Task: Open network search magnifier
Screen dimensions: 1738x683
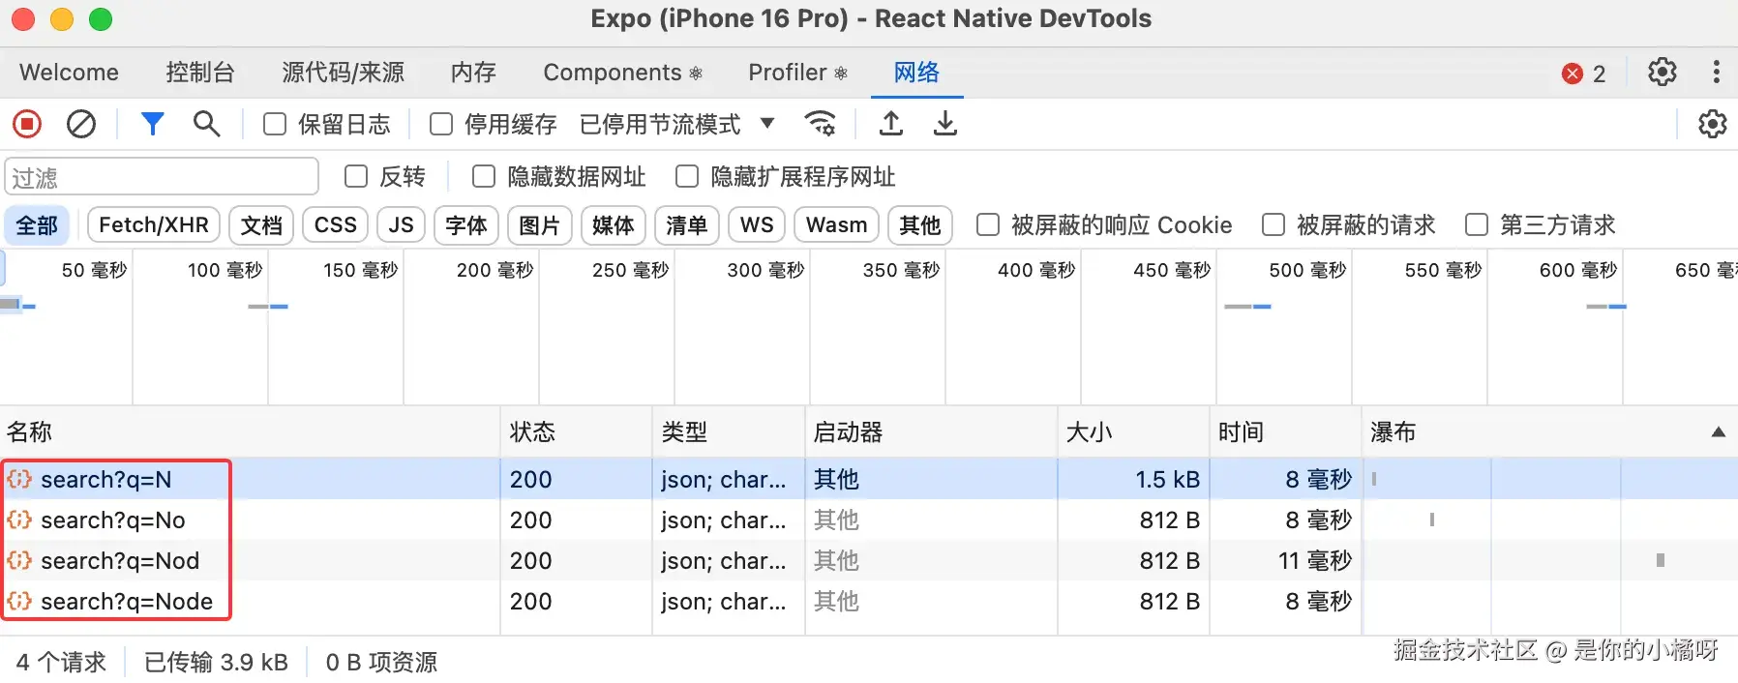Action: pyautogui.click(x=206, y=124)
